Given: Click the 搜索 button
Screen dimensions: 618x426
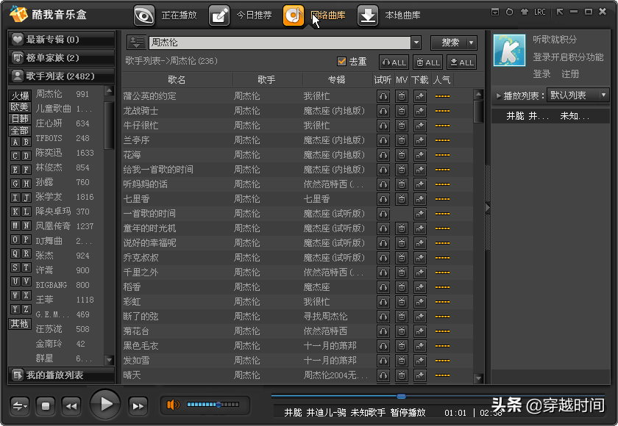Looking at the screenshot, I should click(x=453, y=43).
